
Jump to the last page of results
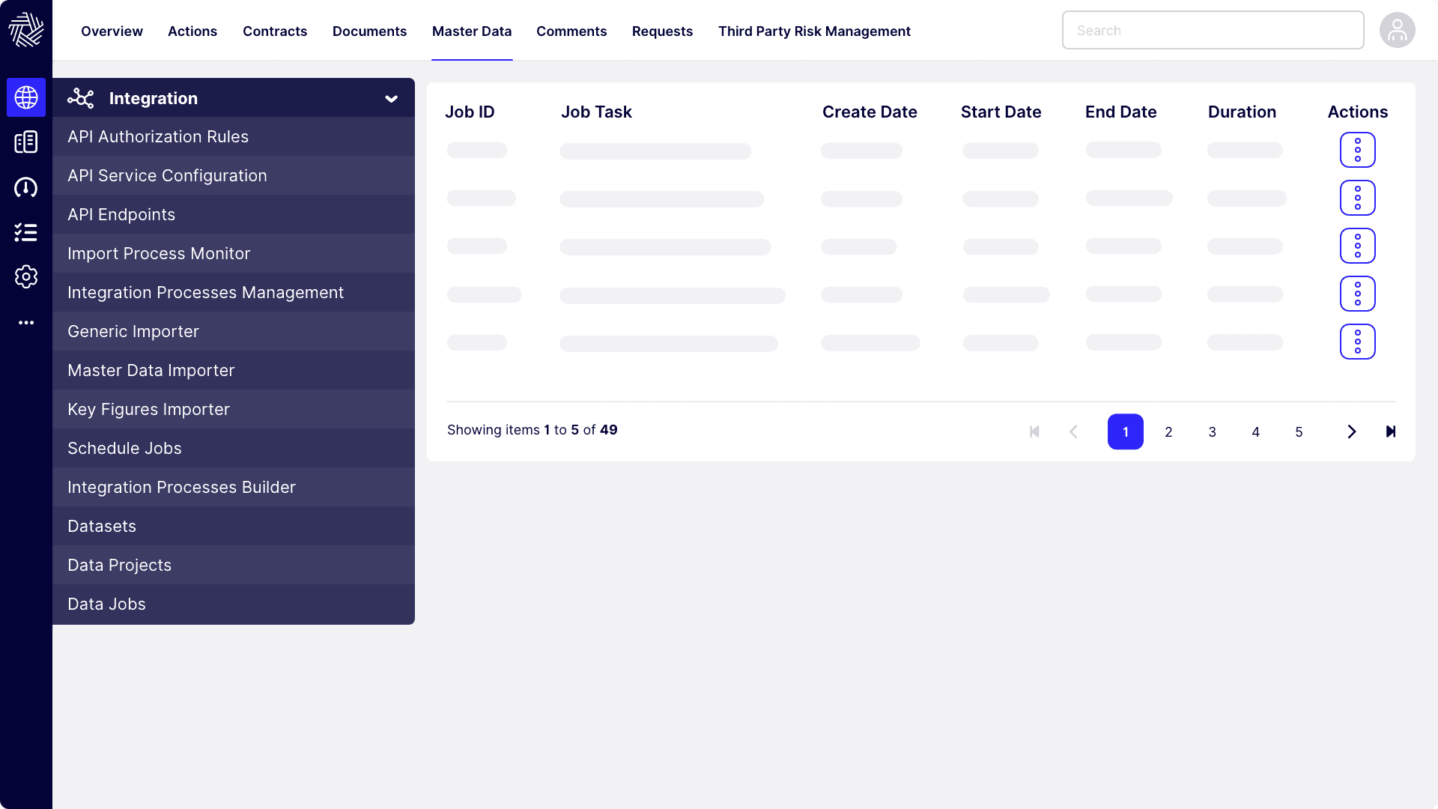[1391, 431]
